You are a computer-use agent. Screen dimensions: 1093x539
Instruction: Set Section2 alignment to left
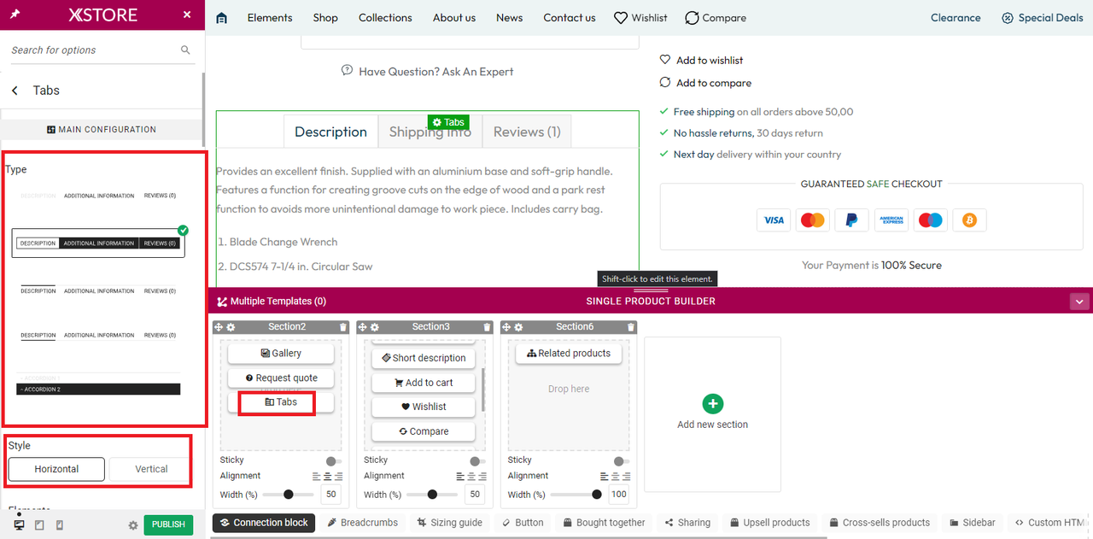[x=317, y=476]
